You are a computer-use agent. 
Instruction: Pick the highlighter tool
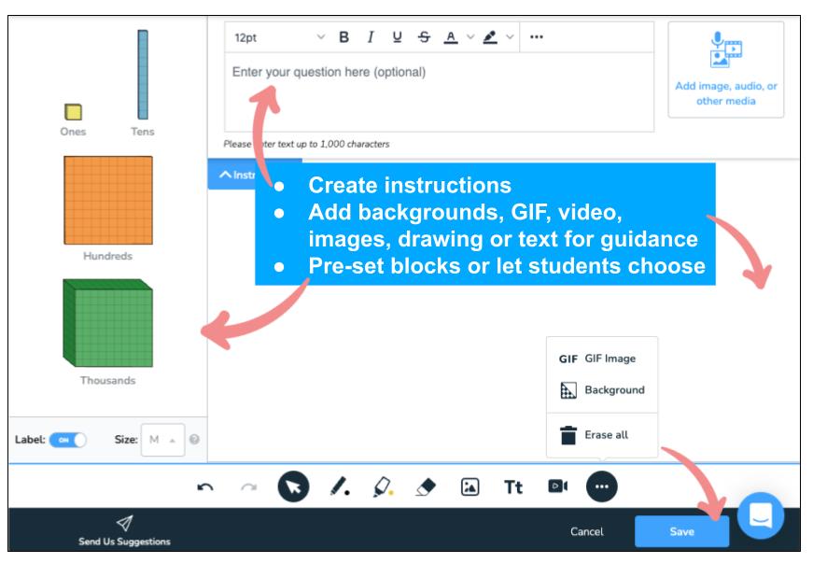click(x=382, y=486)
